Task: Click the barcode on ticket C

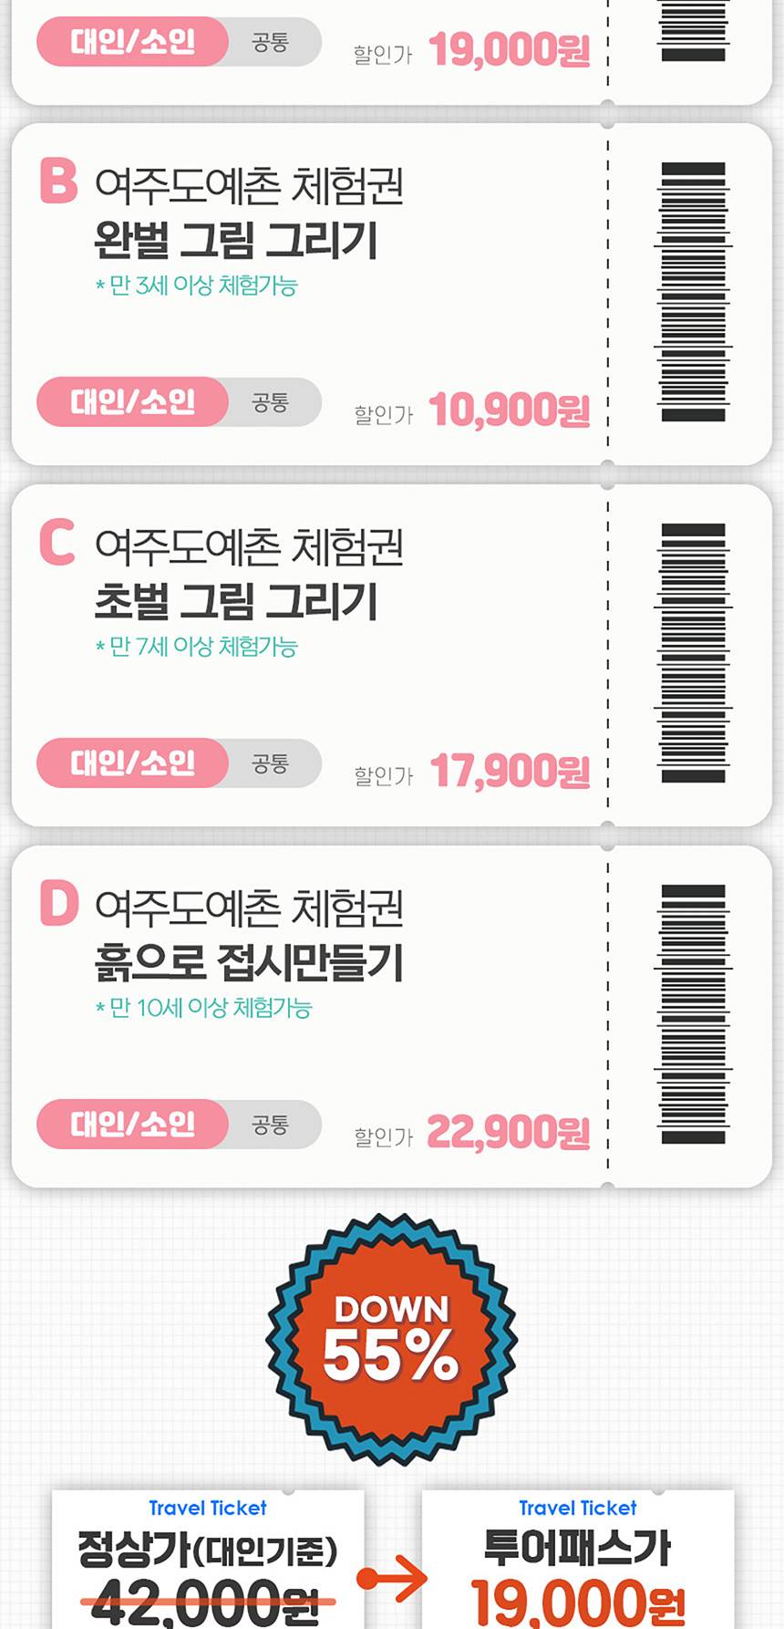Action: [693, 653]
